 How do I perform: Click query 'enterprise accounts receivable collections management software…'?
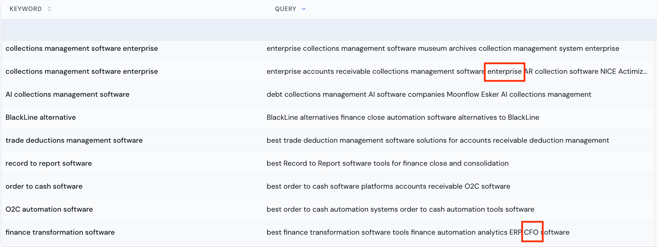tap(457, 71)
